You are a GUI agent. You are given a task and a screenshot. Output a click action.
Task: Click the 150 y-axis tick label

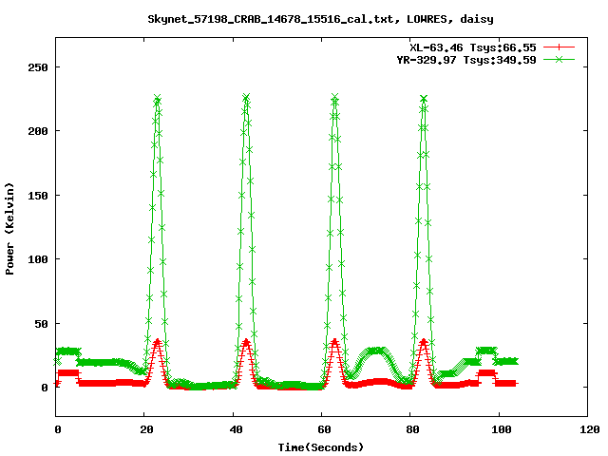pos(38,196)
